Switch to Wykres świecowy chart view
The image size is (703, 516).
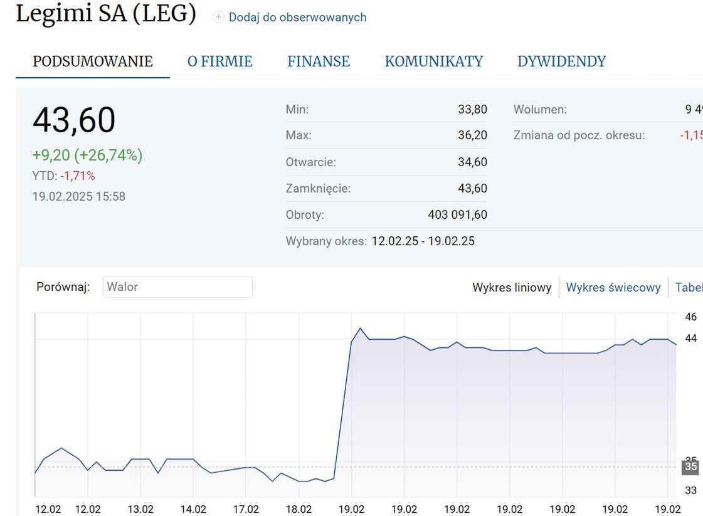pos(613,288)
